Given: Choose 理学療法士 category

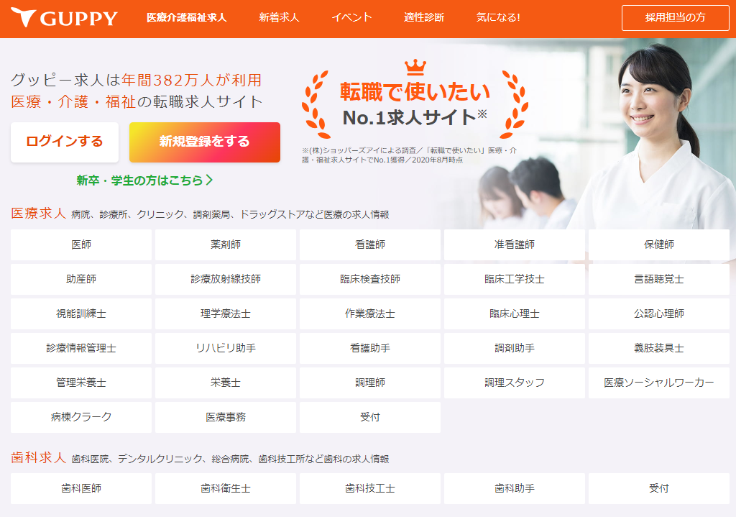Looking at the screenshot, I should point(226,314).
